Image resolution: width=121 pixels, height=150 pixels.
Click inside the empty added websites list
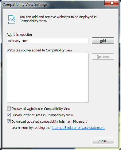click(x=48, y=78)
